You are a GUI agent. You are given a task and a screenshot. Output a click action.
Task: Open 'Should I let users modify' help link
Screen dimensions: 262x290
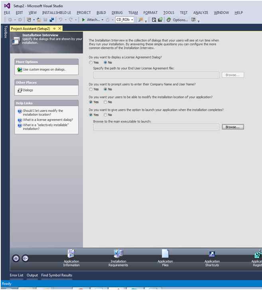pyautogui.click(x=43, y=113)
